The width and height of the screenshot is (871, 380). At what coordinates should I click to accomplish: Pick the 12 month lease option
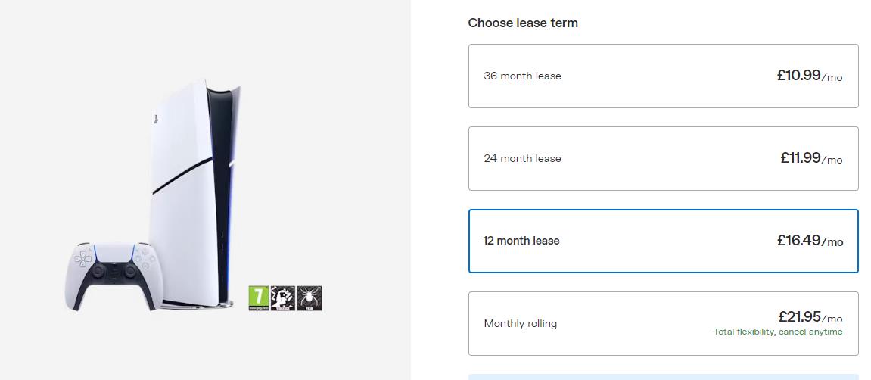click(663, 241)
